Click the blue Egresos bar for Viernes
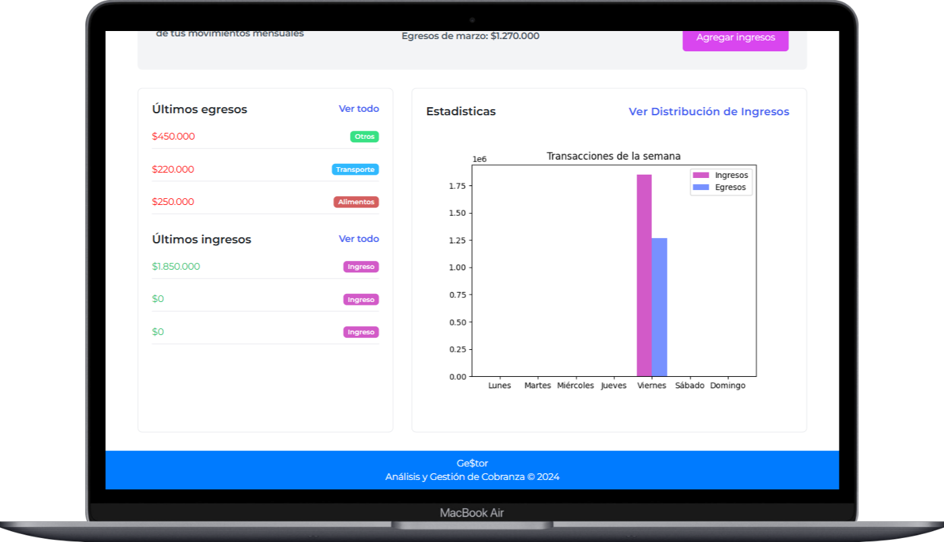The width and height of the screenshot is (944, 542). tap(659, 307)
